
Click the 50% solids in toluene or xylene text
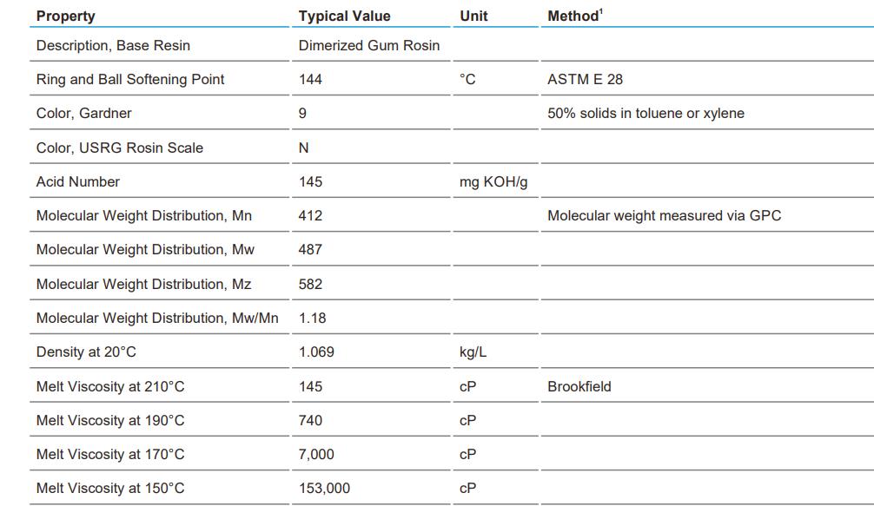click(646, 113)
